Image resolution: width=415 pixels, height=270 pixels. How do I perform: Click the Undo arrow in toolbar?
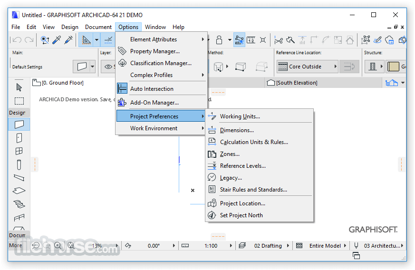(x=17, y=40)
